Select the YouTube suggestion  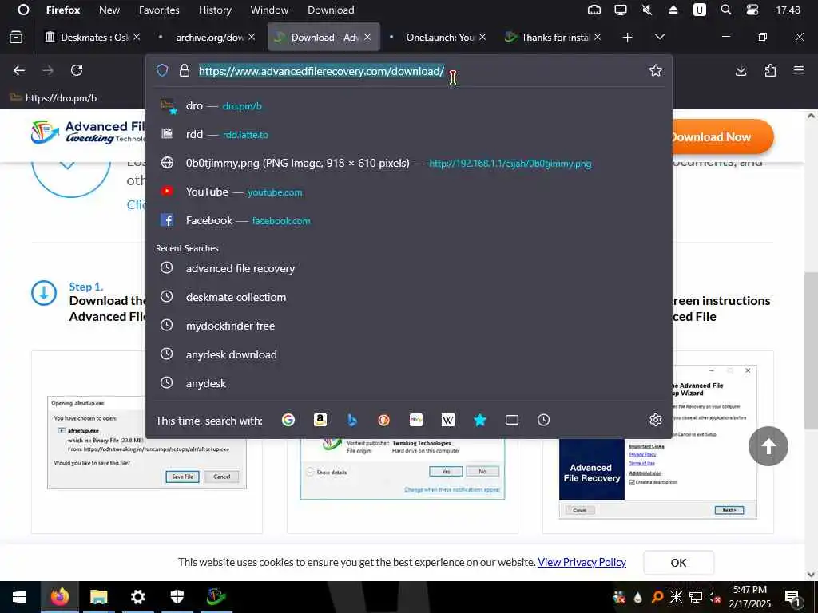coord(408,192)
